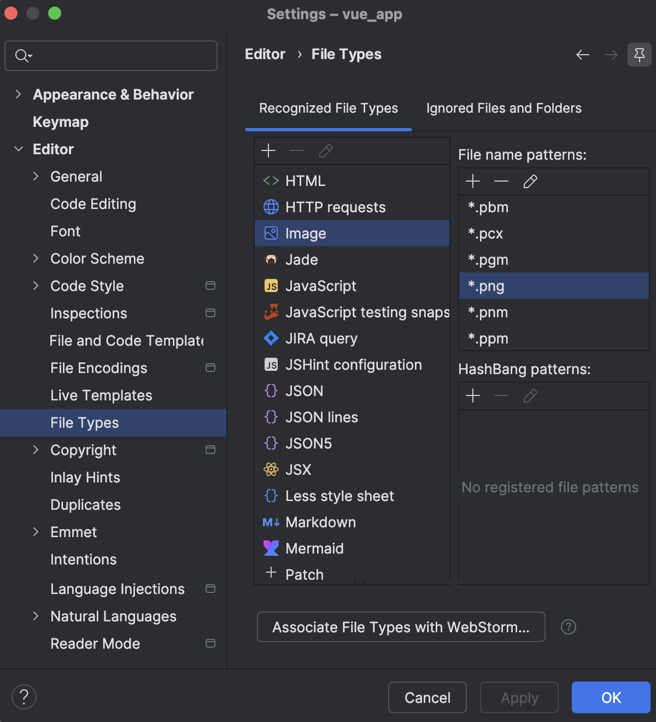Click the Jade file type icon
Viewport: 656px width, 722px height.
click(271, 260)
